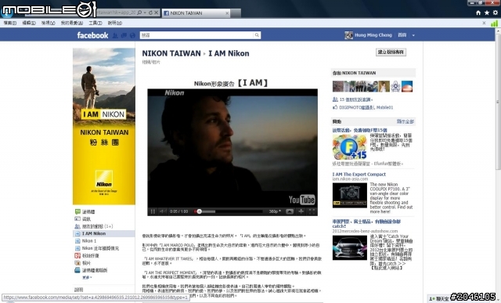Click the Facebook search field
Viewport: 501px width, 303px height.
(x=196, y=35)
